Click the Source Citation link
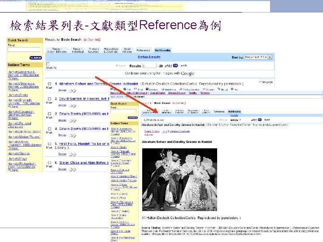Image resolution: width=323 pixels, height=242 pixels. tap(152, 131)
